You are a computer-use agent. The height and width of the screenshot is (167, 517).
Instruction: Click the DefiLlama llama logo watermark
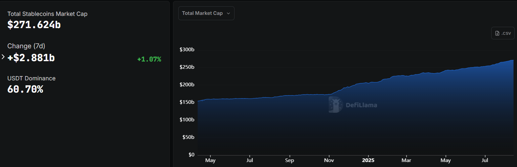[x=335, y=105]
